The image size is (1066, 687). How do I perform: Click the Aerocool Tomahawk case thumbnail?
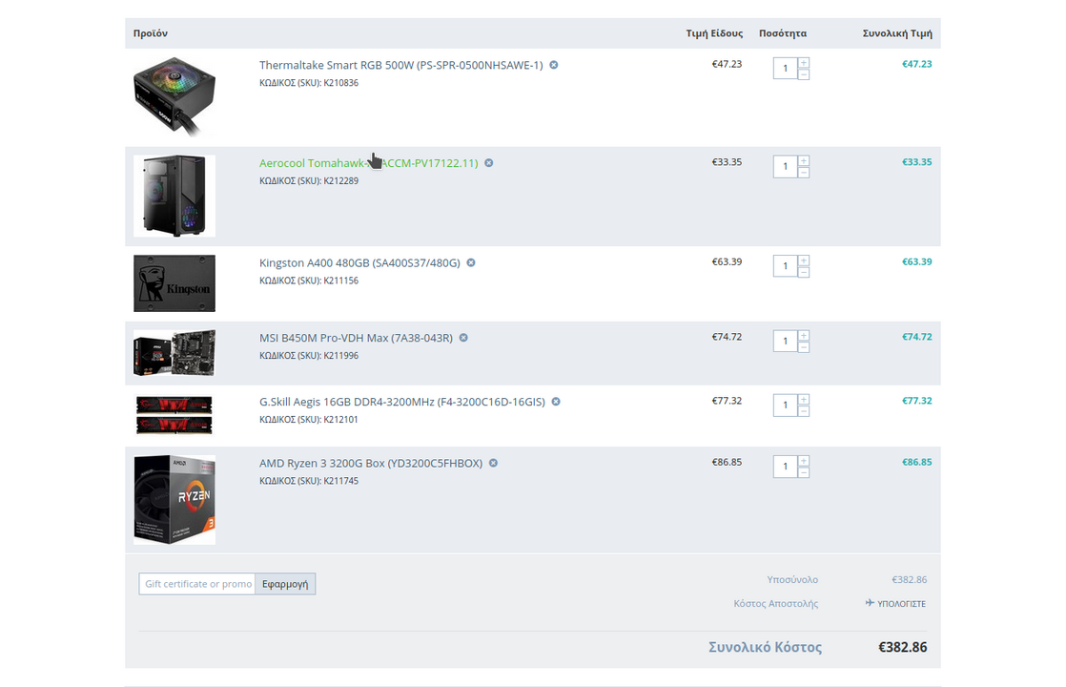174,196
